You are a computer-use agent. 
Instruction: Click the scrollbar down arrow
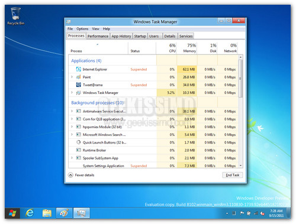240,165
